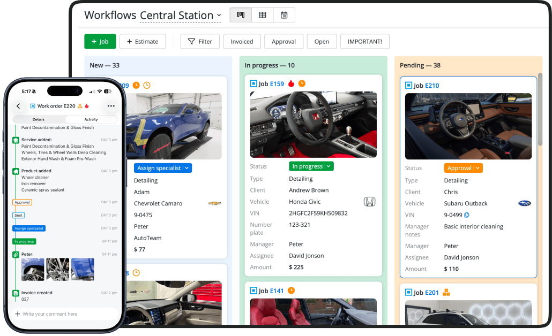Toggle the Job E159 checkbox icon
This screenshot has height=336, width=552.
[253, 83]
